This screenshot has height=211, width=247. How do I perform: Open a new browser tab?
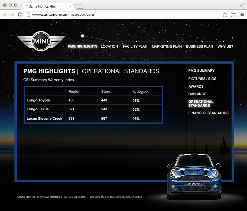tap(79, 6)
